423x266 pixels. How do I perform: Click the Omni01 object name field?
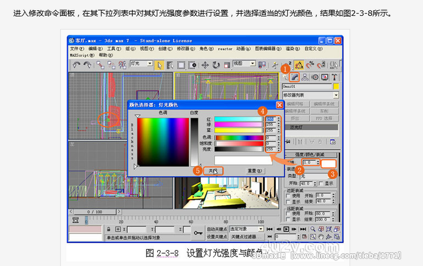[307, 87]
